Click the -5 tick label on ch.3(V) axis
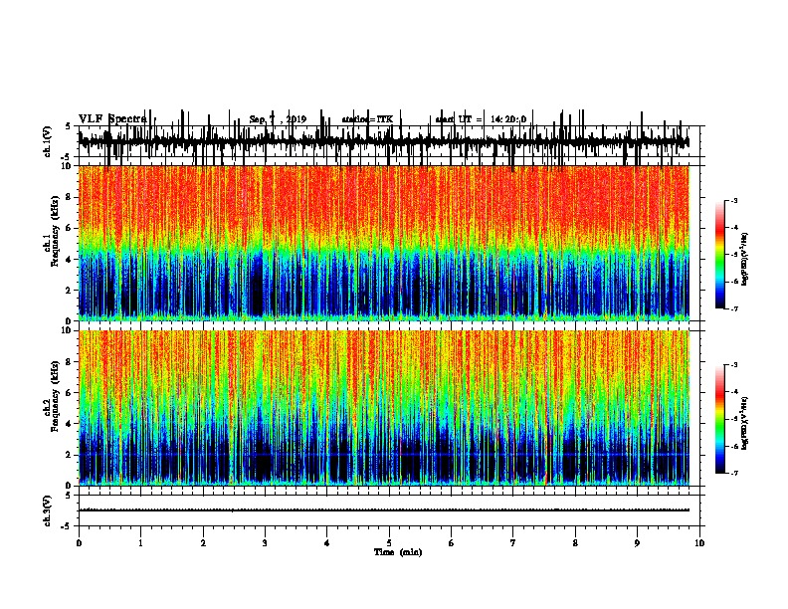The width and height of the screenshot is (788, 609). [x=67, y=526]
